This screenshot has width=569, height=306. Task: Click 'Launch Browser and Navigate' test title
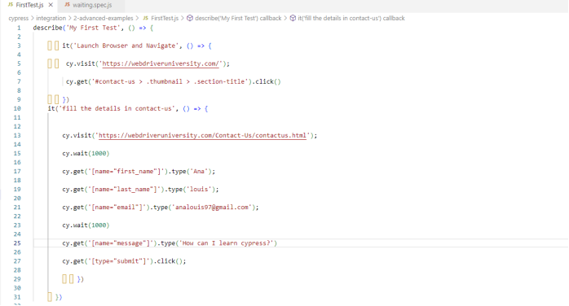(126, 46)
